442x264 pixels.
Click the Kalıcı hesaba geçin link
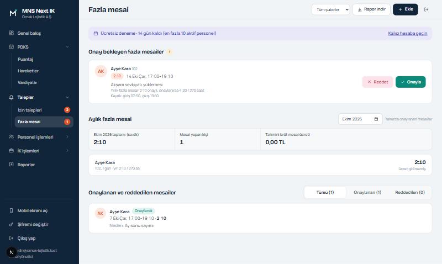408,33
